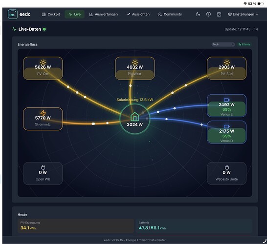Toggle the Effekte button
This screenshot has height=244, width=267.
245,44
